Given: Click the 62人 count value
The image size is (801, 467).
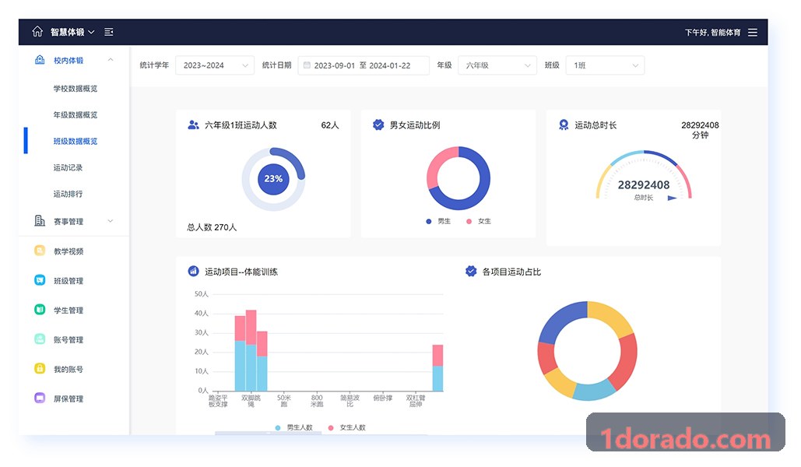Looking at the screenshot, I should click(330, 125).
